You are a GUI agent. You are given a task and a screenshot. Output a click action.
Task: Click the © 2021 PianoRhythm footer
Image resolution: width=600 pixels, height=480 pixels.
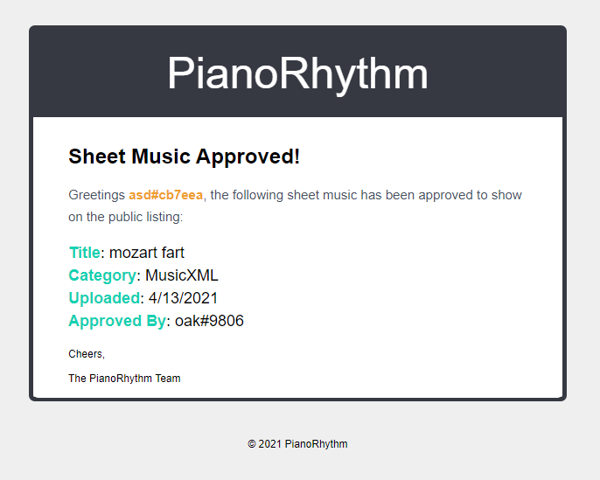point(297,444)
